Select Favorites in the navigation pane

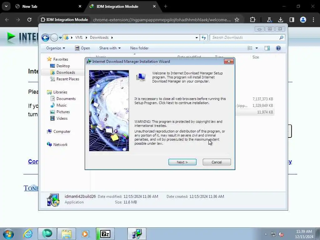61,59
